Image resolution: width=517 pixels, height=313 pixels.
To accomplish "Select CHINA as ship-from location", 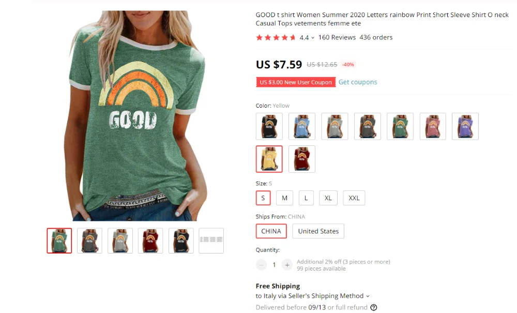I will [271, 231].
